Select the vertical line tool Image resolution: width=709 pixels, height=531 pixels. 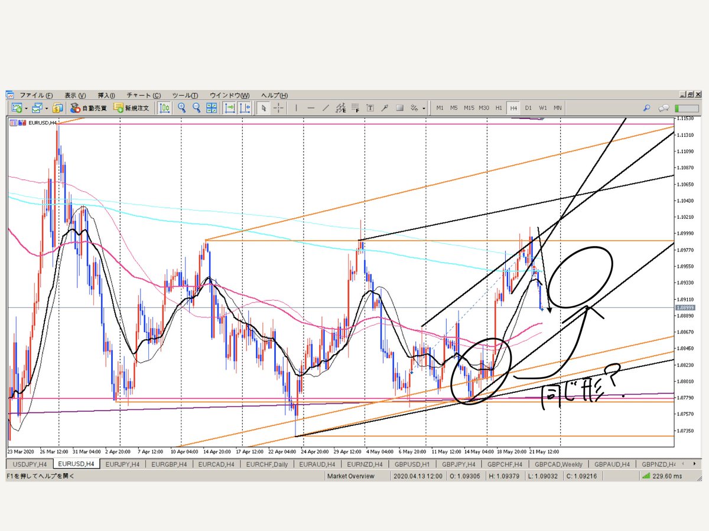click(296, 108)
